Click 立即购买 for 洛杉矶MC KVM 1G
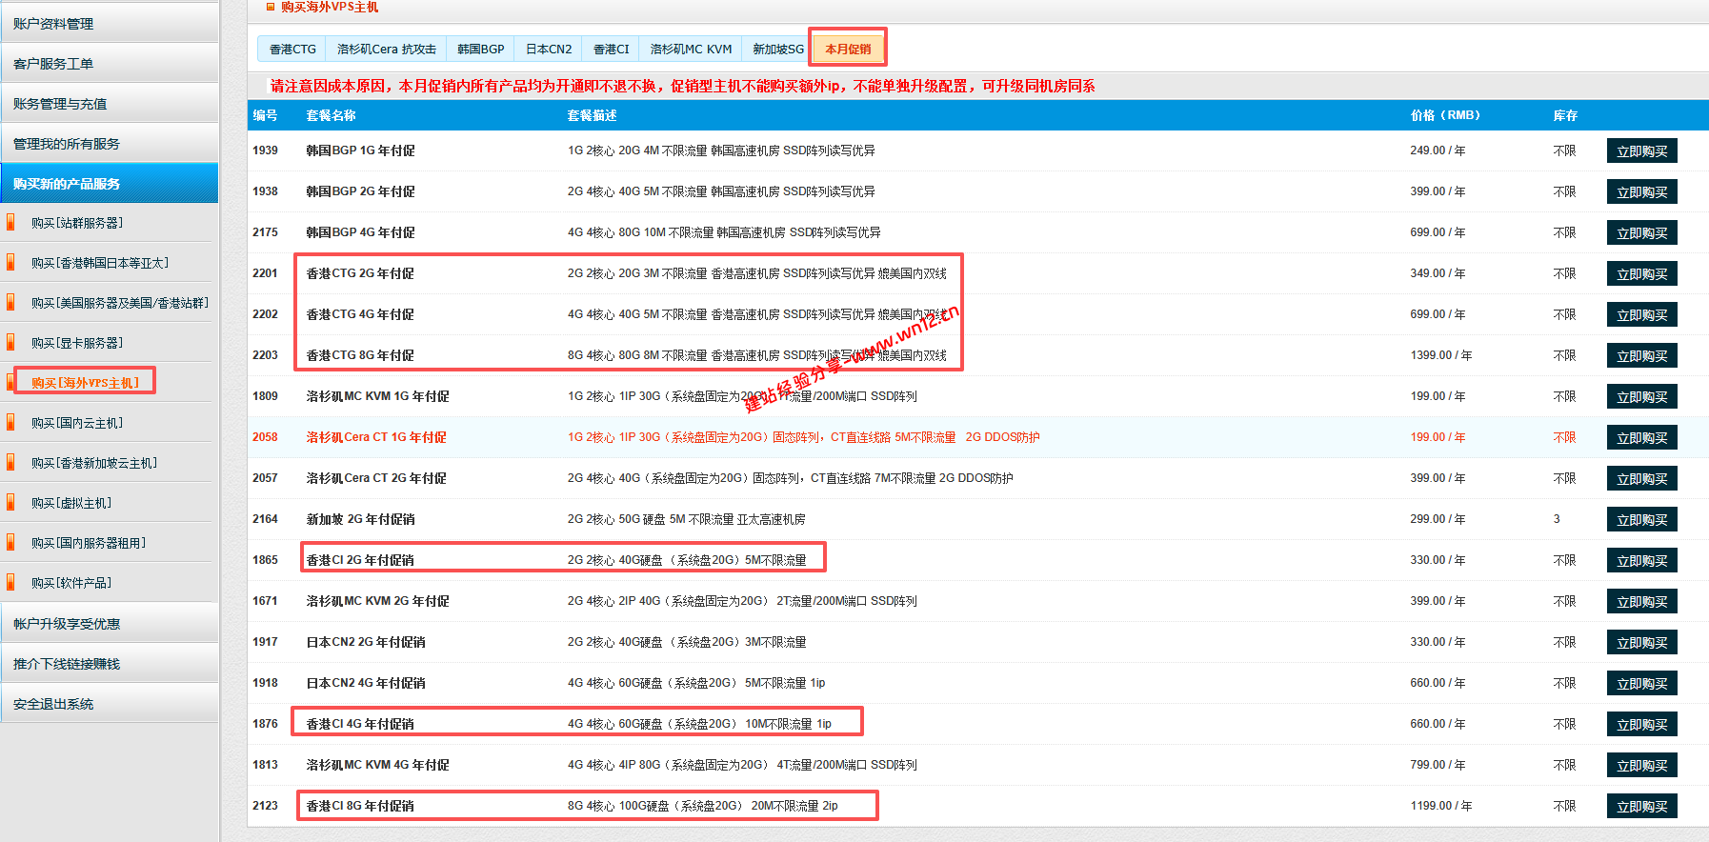Screen dimensions: 1709x842 (1641, 397)
